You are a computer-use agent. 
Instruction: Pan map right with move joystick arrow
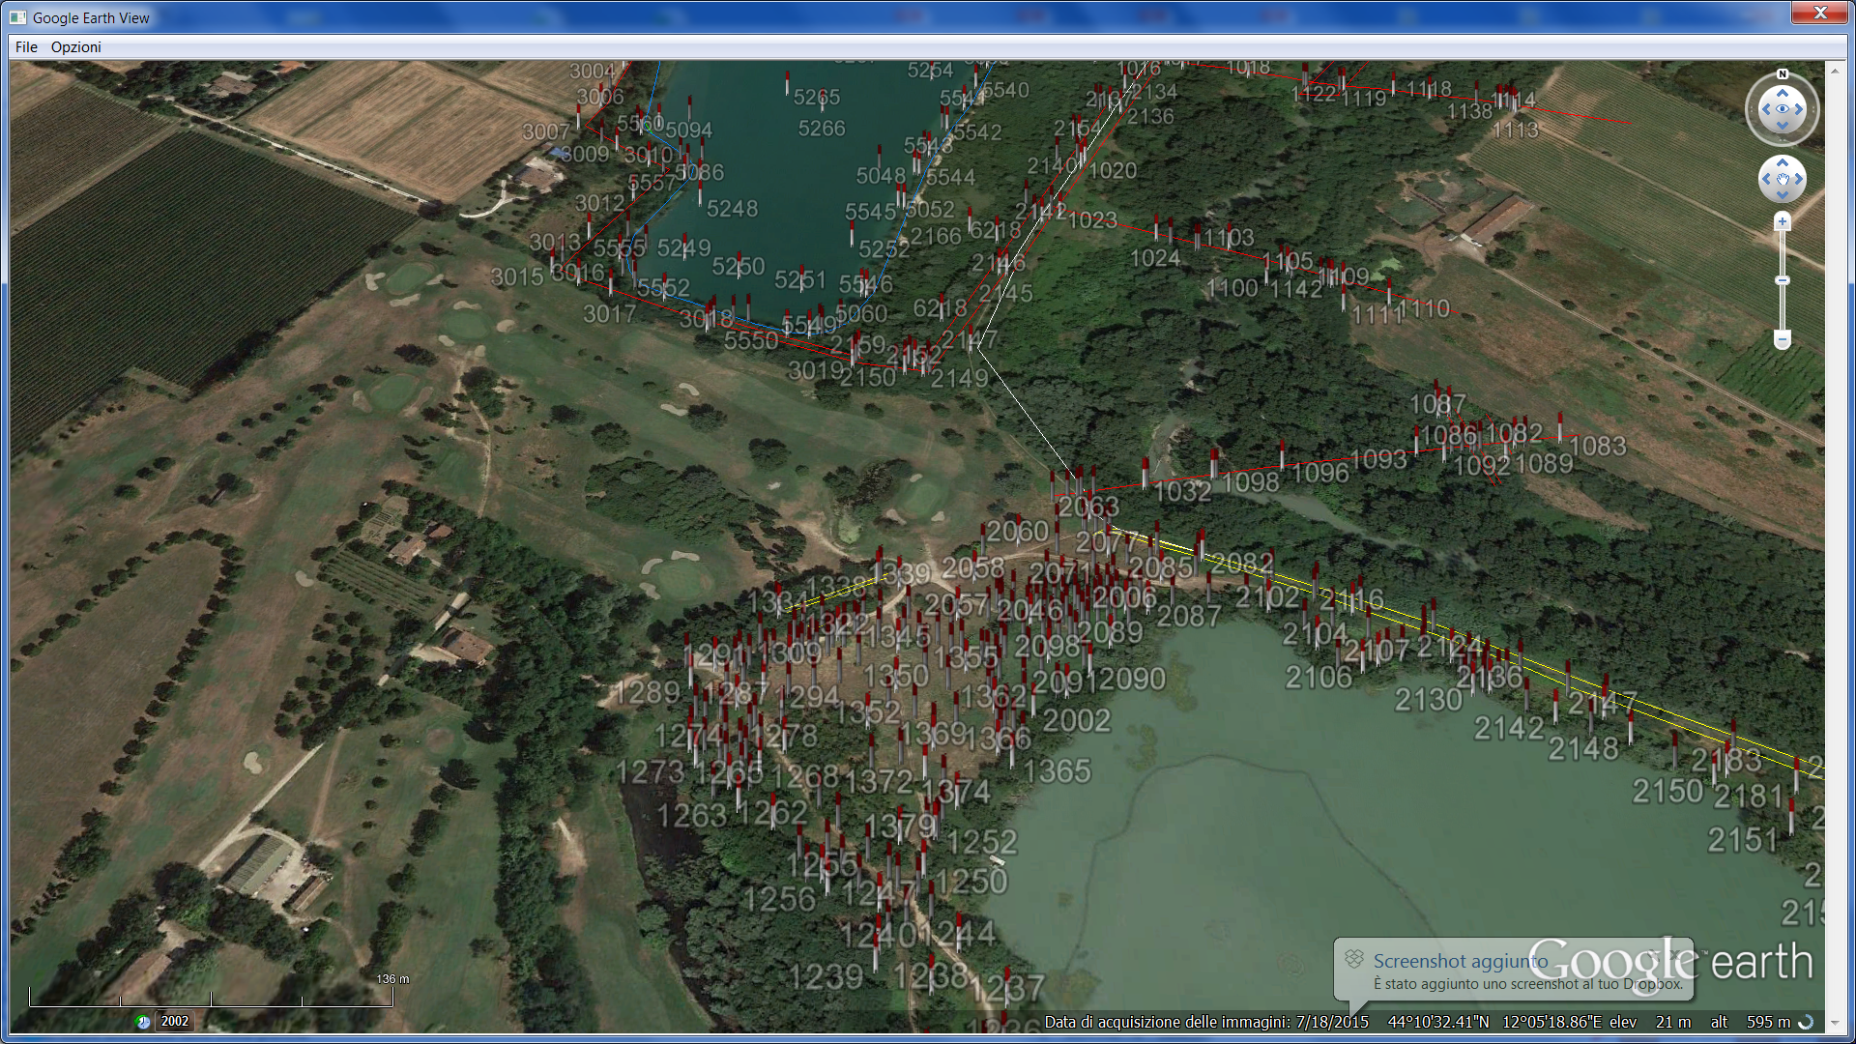(1799, 179)
